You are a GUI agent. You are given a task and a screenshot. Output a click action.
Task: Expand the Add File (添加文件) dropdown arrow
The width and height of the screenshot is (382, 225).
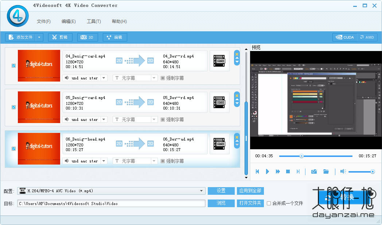39,37
